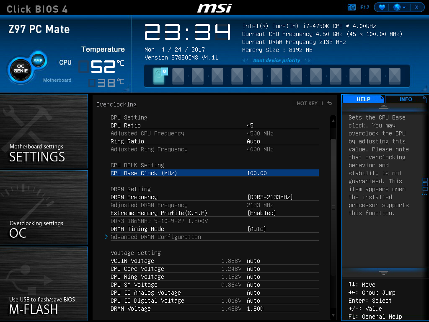429x322 pixels.
Task: Select CPU IO Digital Voltage setting
Action: click(214, 301)
